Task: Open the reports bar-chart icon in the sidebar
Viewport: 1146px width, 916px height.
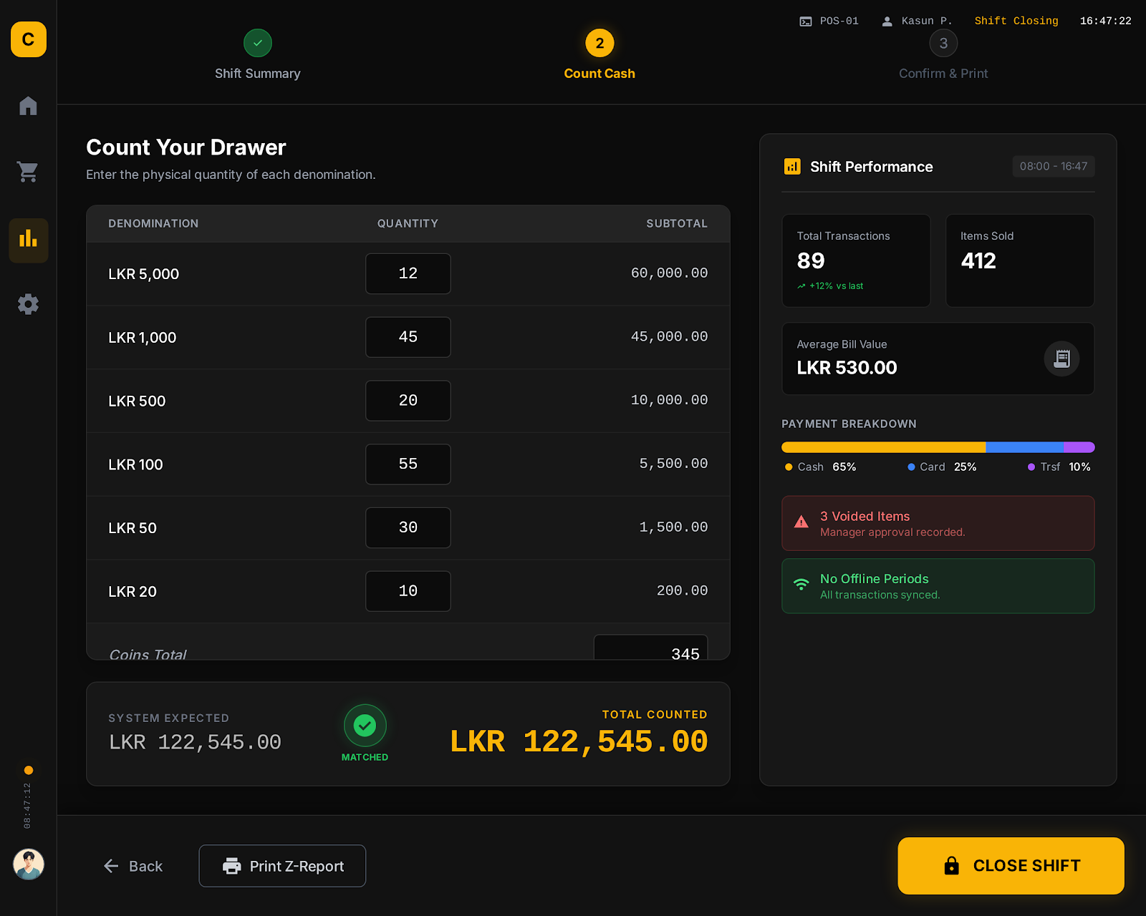Action: tap(28, 240)
